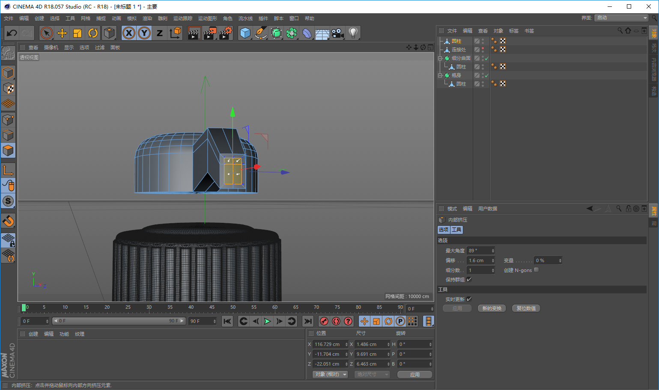Click the green playhead marker at frame 0

[x=24, y=307]
